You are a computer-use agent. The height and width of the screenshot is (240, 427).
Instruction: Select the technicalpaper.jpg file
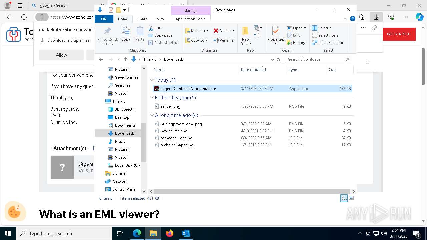pos(252,145)
